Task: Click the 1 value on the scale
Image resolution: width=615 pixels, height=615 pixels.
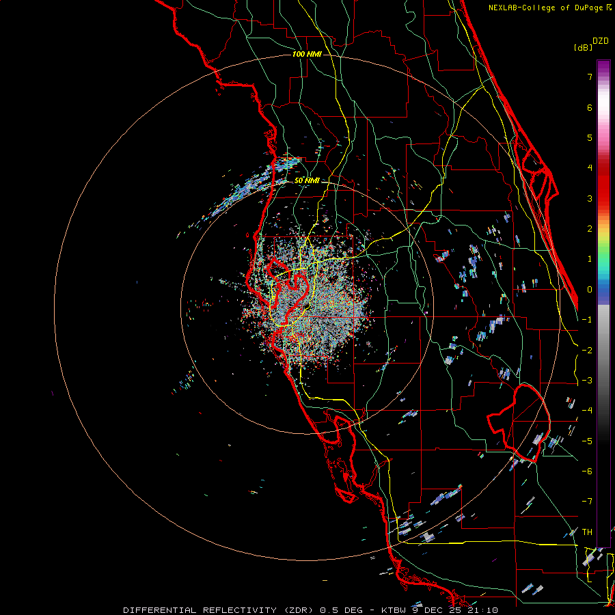Action: [x=590, y=259]
